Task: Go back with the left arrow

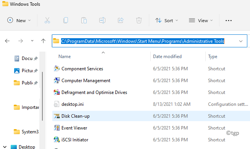Action: (x=7, y=41)
